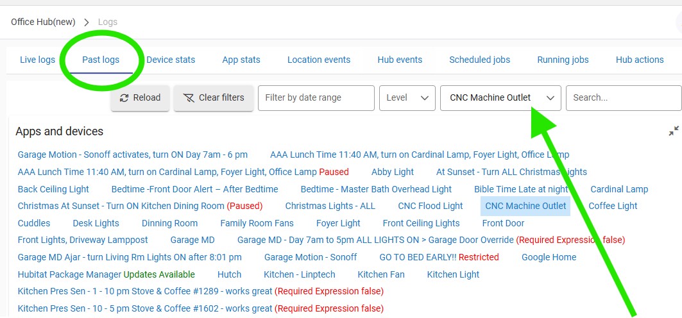Go to the Location events tab
682x318 pixels.
319,60
